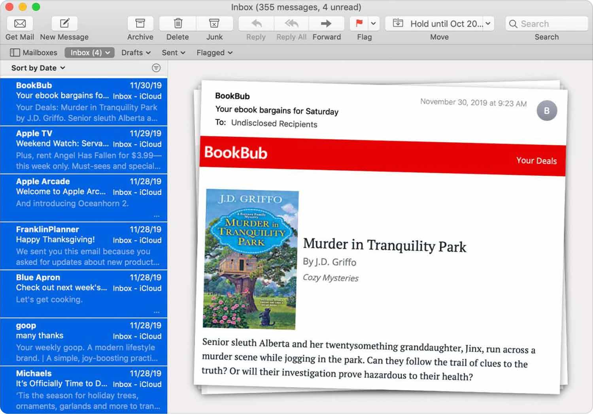The height and width of the screenshot is (414, 593).
Task: Open the flag color dropdown arrow
Action: click(x=374, y=24)
